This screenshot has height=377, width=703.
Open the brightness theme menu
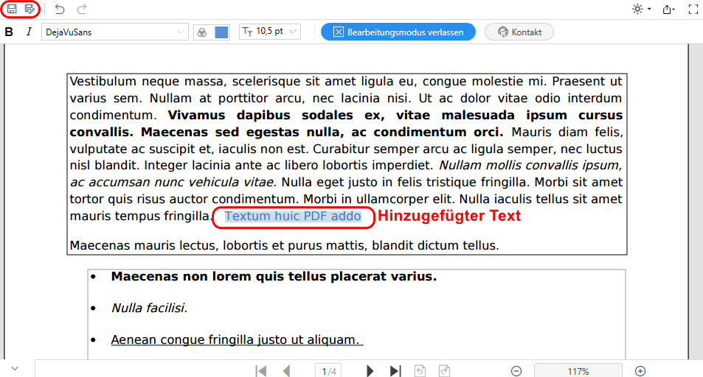click(641, 9)
